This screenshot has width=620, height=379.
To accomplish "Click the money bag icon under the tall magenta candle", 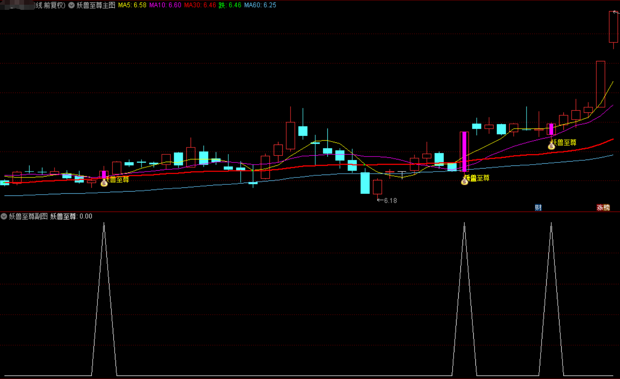I will coord(464,181).
